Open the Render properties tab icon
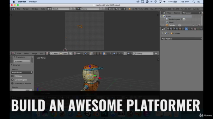This screenshot has width=213, height=119. [168, 29]
